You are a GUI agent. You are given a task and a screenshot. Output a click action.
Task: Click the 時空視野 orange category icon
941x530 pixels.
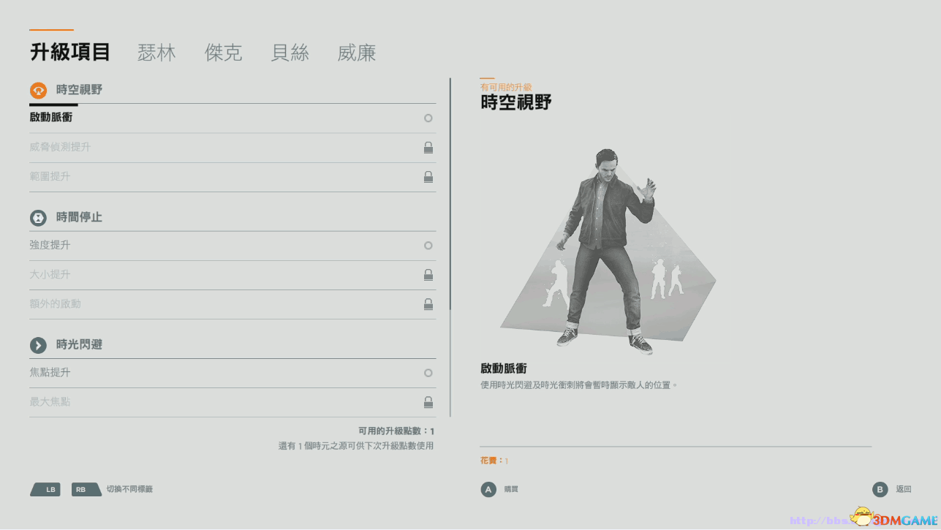(x=38, y=91)
